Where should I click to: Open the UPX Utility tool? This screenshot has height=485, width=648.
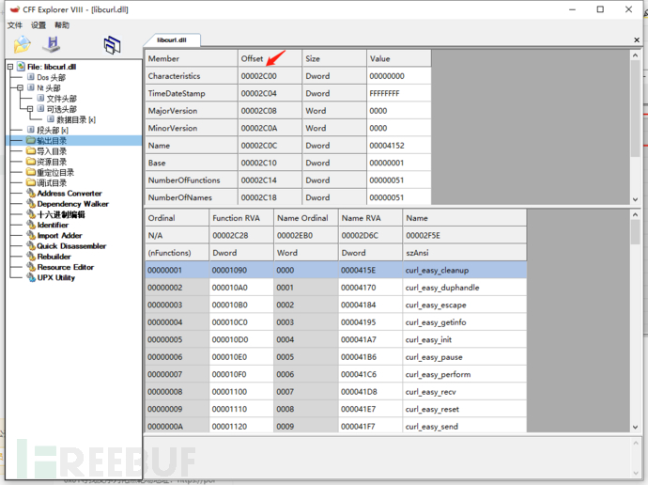tap(56, 278)
